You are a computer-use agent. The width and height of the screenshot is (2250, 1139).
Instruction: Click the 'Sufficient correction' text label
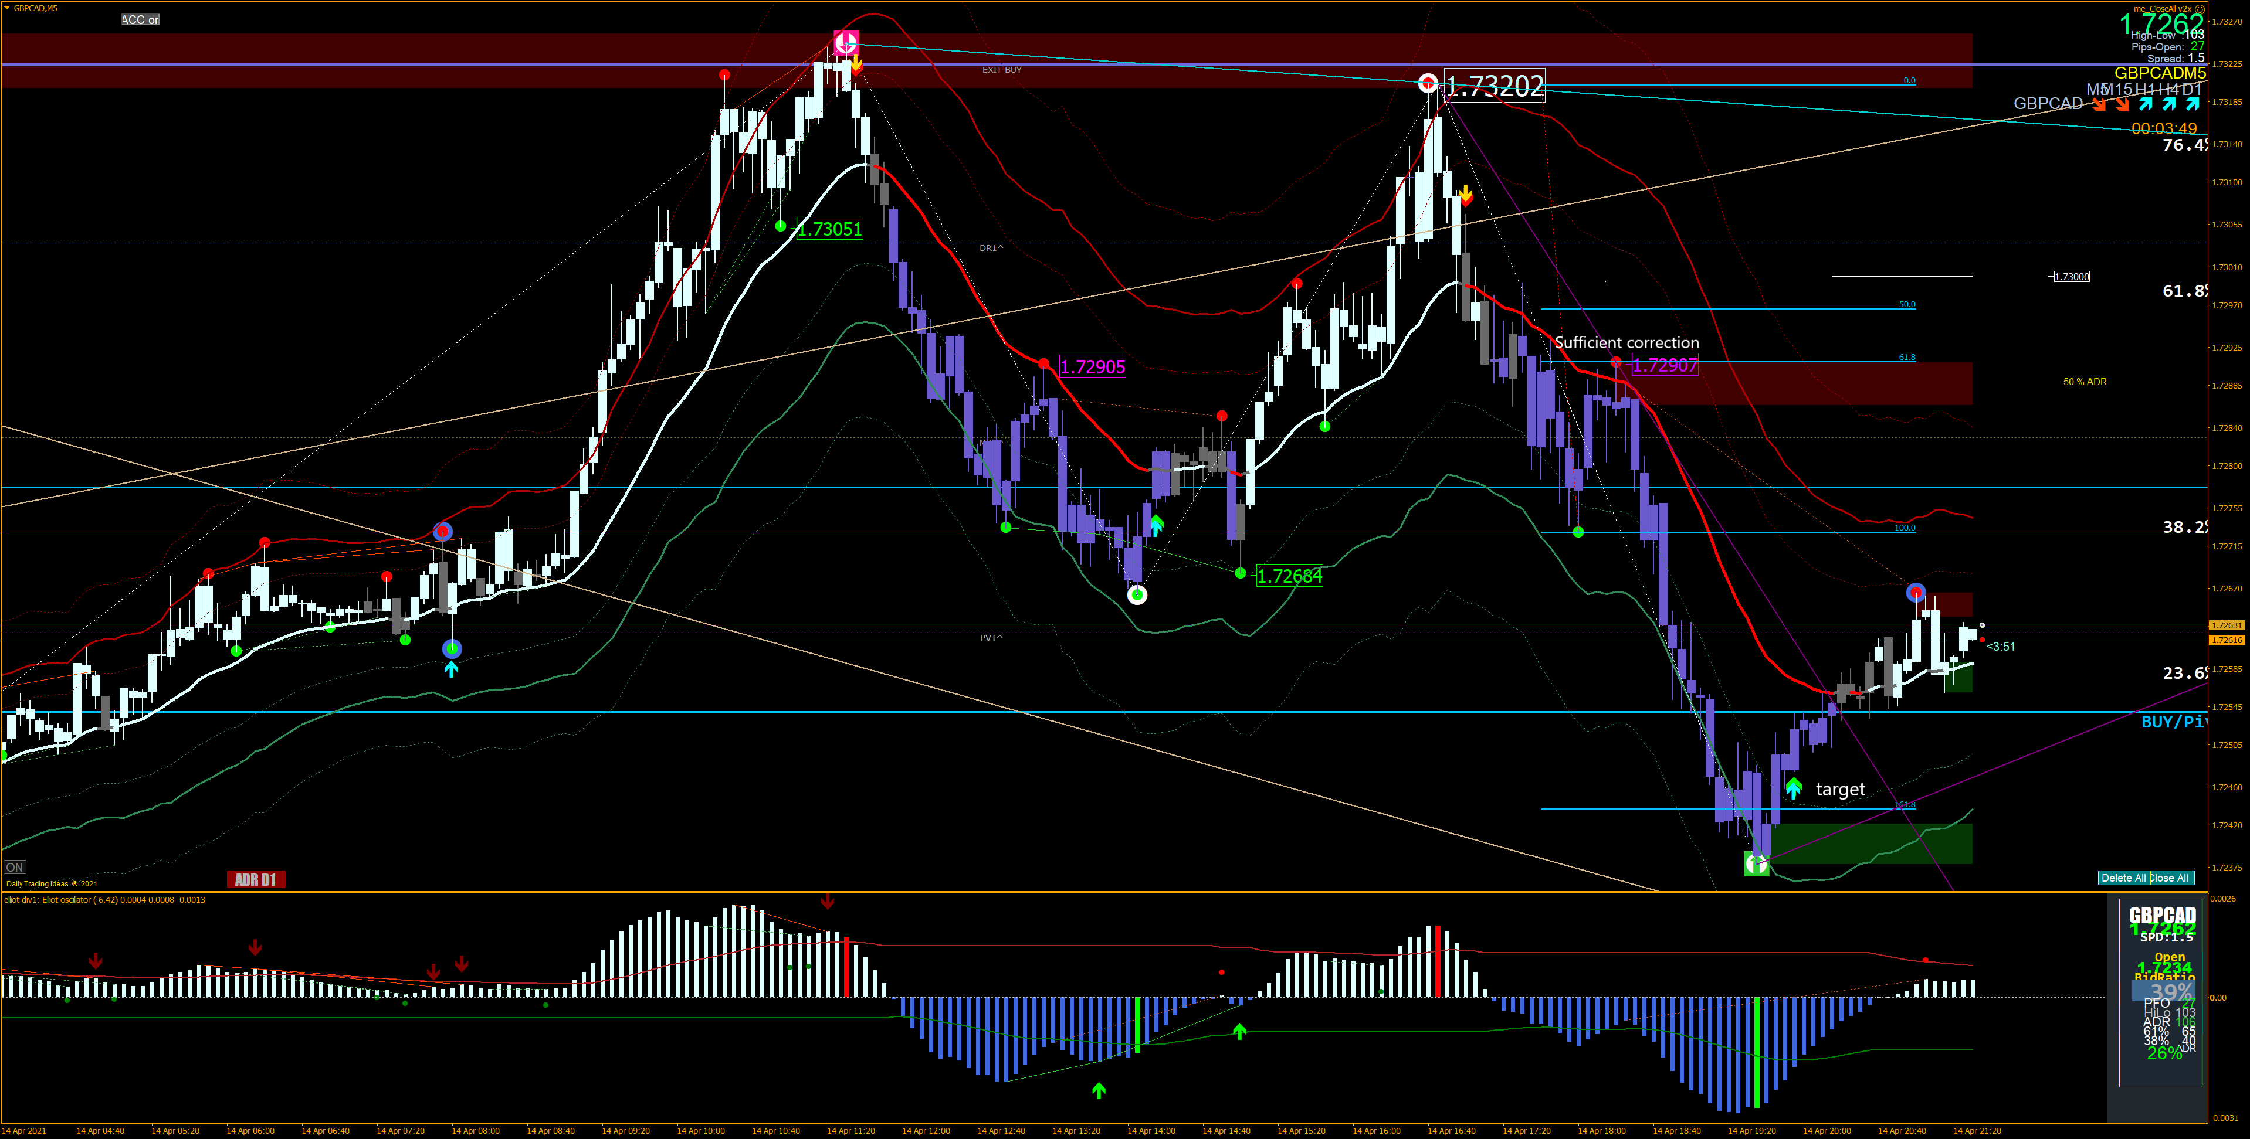[1626, 342]
